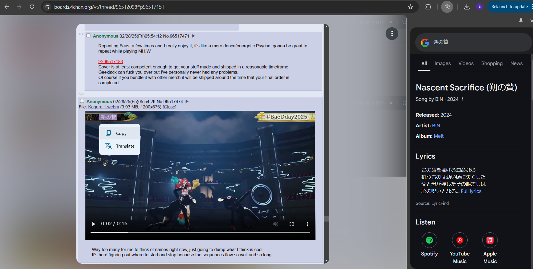Open the >>96517183 quote link

click(x=110, y=62)
